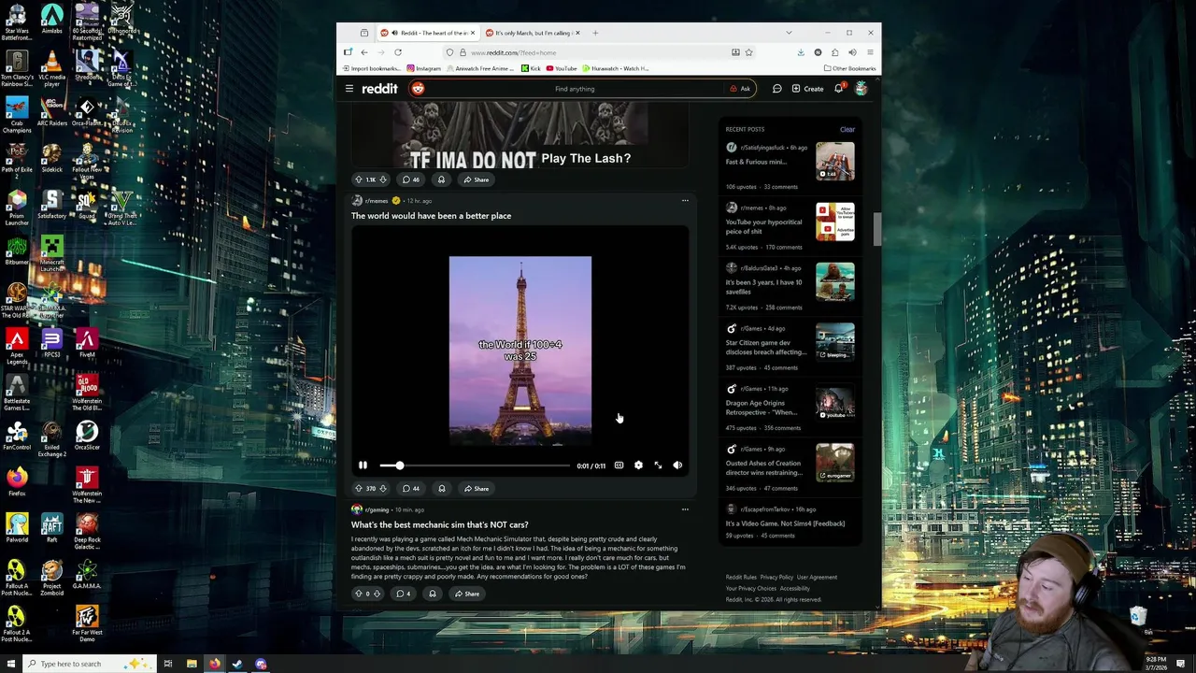Toggle video closed captions
Image resolution: width=1196 pixels, height=673 pixels.
[619, 465]
